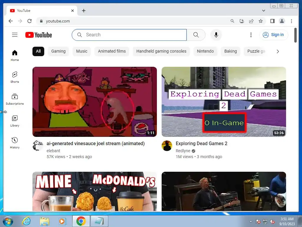Click the magnifier search button beside search box
Viewport: 302px width, 227px height.
click(196, 35)
